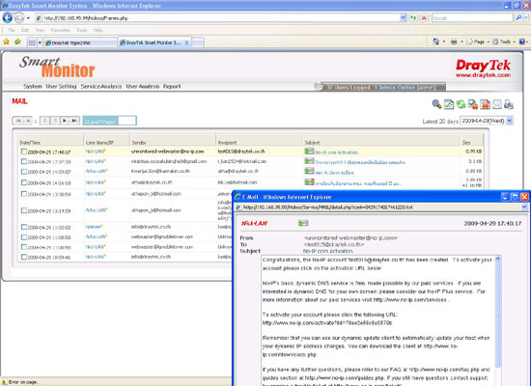Click the browser Forward arrow button
The width and height of the screenshot is (531, 386).
point(19,17)
